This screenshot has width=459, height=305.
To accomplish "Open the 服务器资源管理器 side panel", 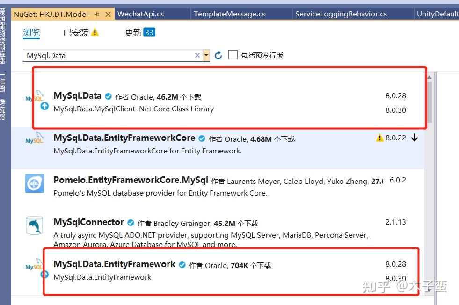I will (x=3, y=36).
